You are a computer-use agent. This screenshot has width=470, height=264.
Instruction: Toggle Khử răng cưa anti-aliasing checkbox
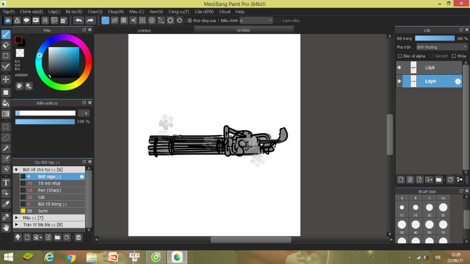(x=190, y=20)
